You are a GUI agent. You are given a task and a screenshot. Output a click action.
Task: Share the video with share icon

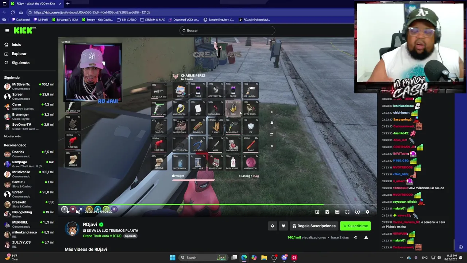(x=355, y=237)
